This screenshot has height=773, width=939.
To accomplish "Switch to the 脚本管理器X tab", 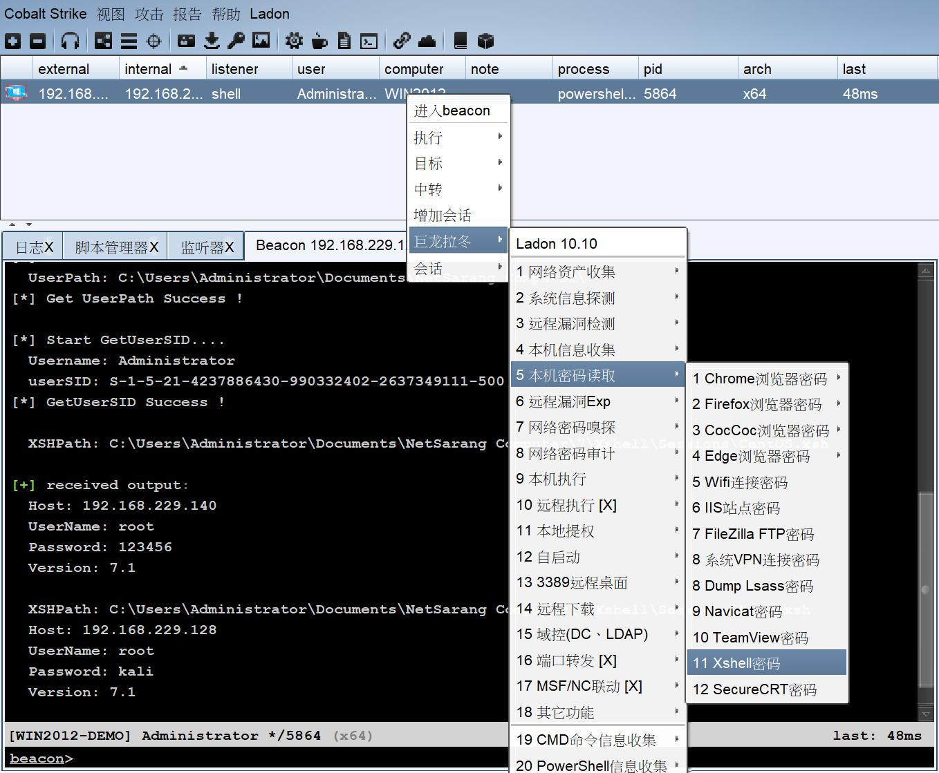I will pyautogui.click(x=116, y=247).
